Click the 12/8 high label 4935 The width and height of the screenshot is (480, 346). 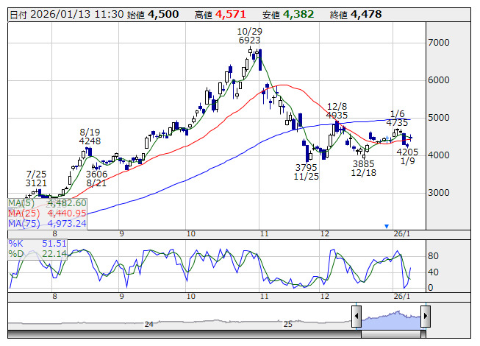point(337,116)
